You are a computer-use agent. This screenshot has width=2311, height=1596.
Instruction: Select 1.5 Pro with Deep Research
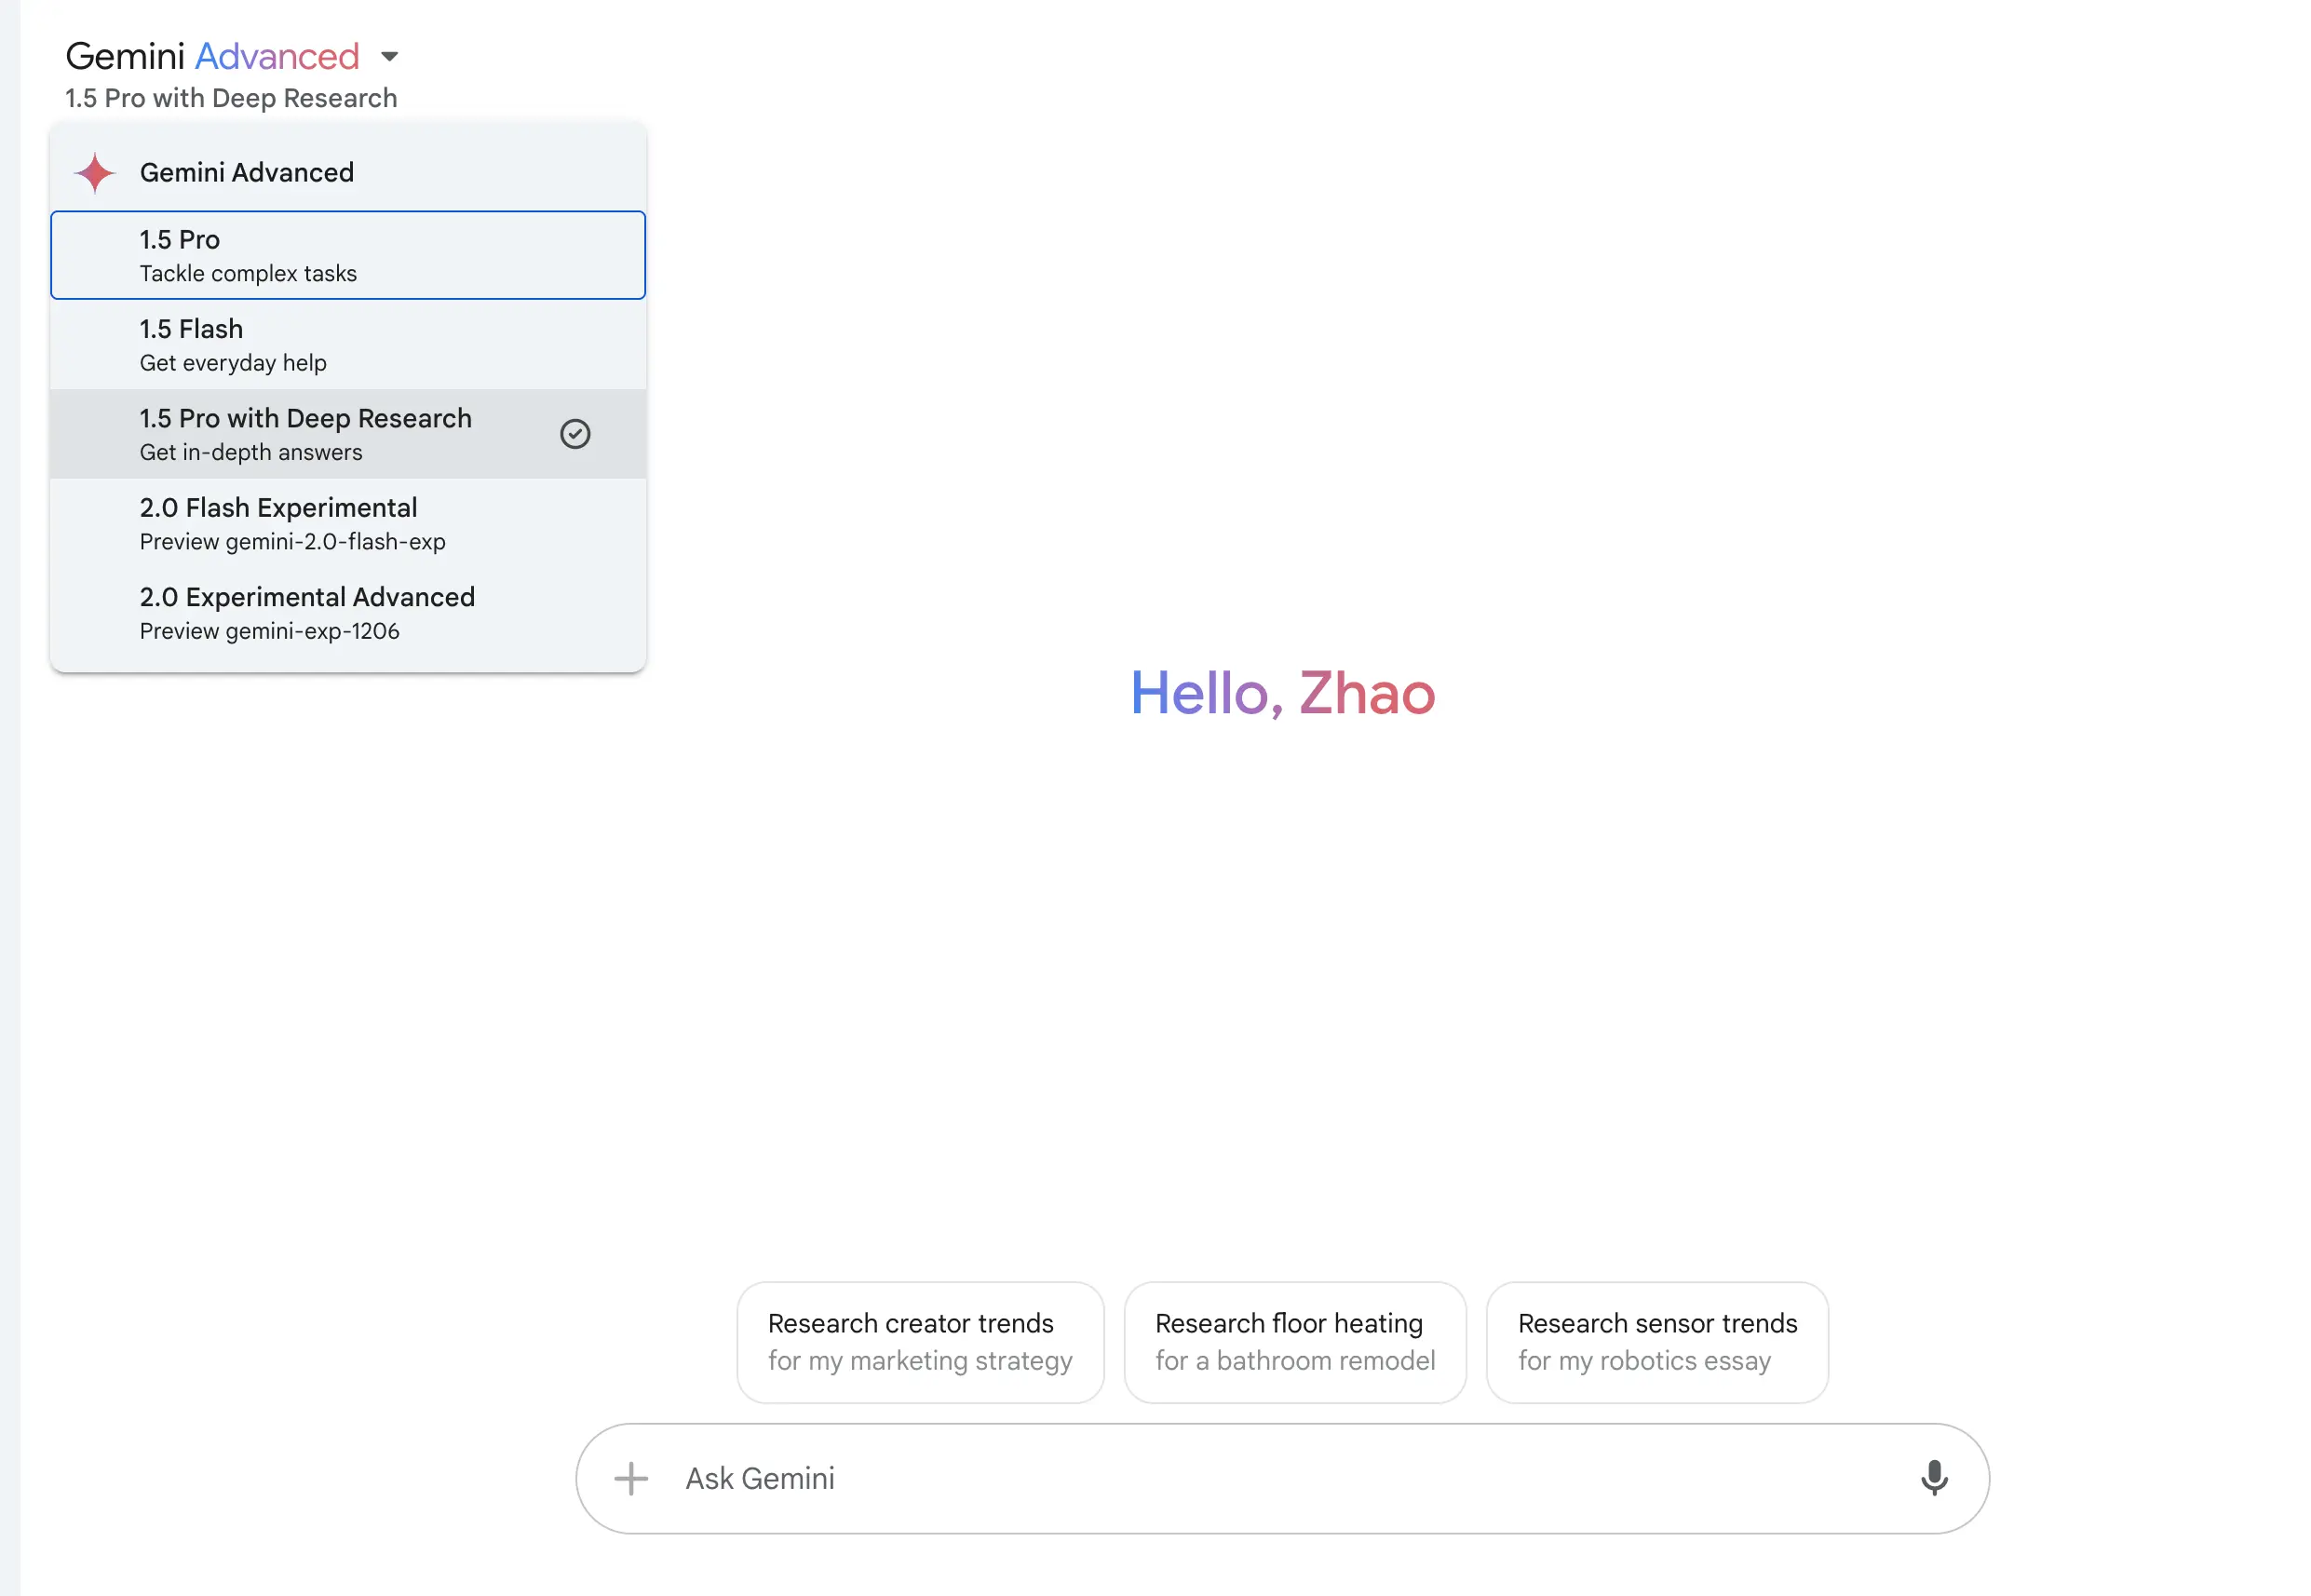point(348,434)
